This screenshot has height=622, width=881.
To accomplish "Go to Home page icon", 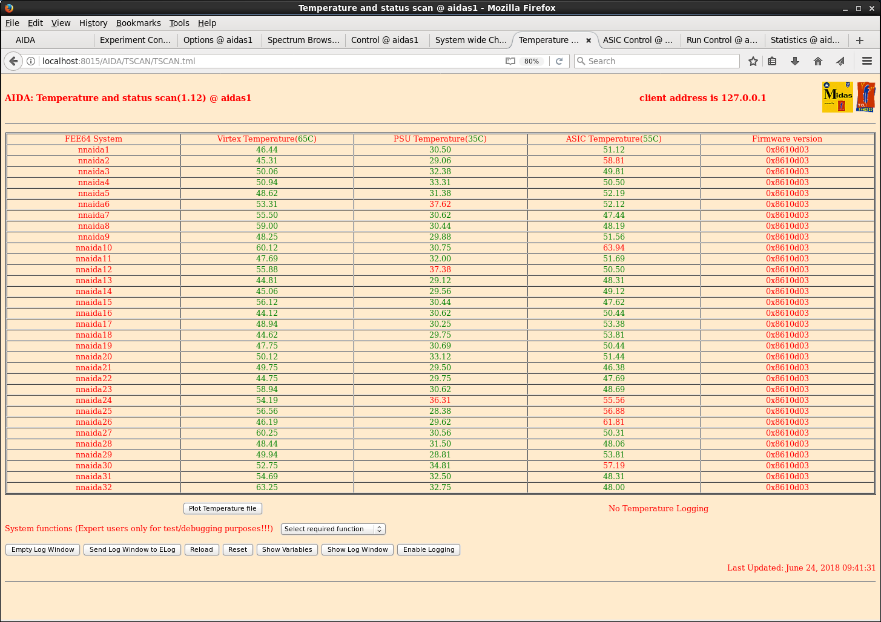I will pyautogui.click(x=818, y=61).
